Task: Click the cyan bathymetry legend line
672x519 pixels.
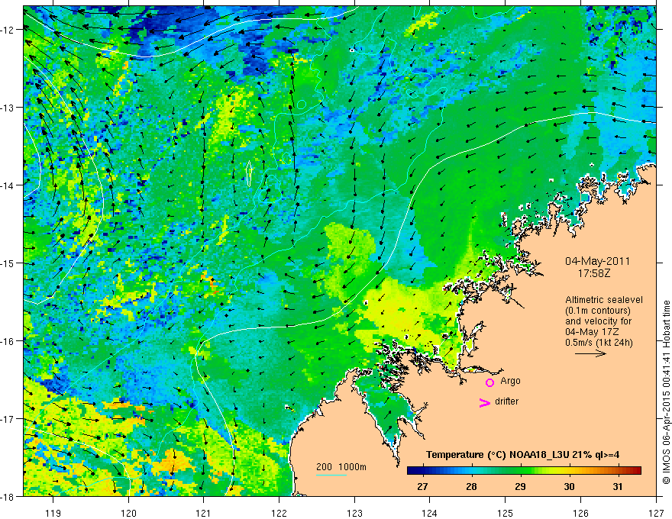Action: pyautogui.click(x=331, y=475)
